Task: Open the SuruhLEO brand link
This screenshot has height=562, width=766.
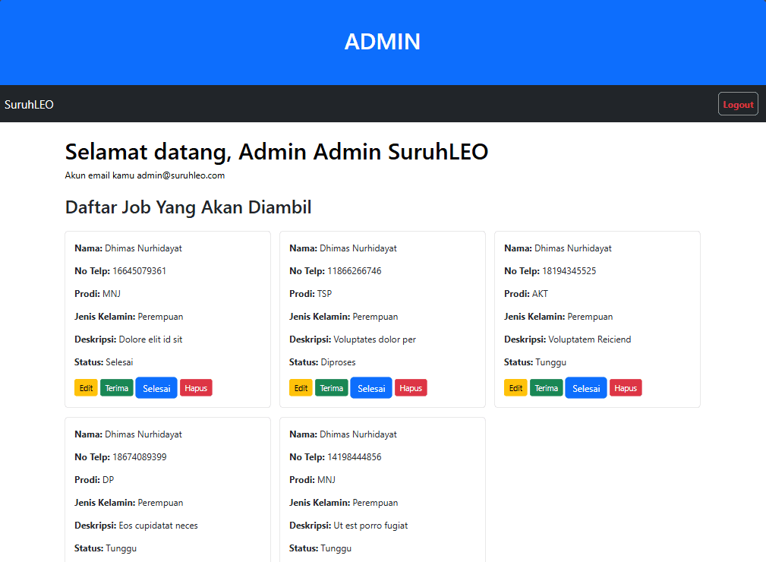Action: tap(29, 105)
